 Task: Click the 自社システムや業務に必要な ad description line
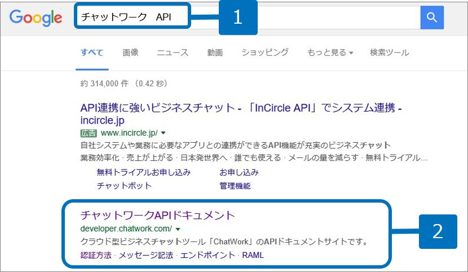pyautogui.click(x=236, y=145)
